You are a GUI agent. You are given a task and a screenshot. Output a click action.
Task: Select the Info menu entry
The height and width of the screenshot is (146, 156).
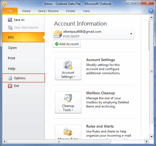point(23,37)
